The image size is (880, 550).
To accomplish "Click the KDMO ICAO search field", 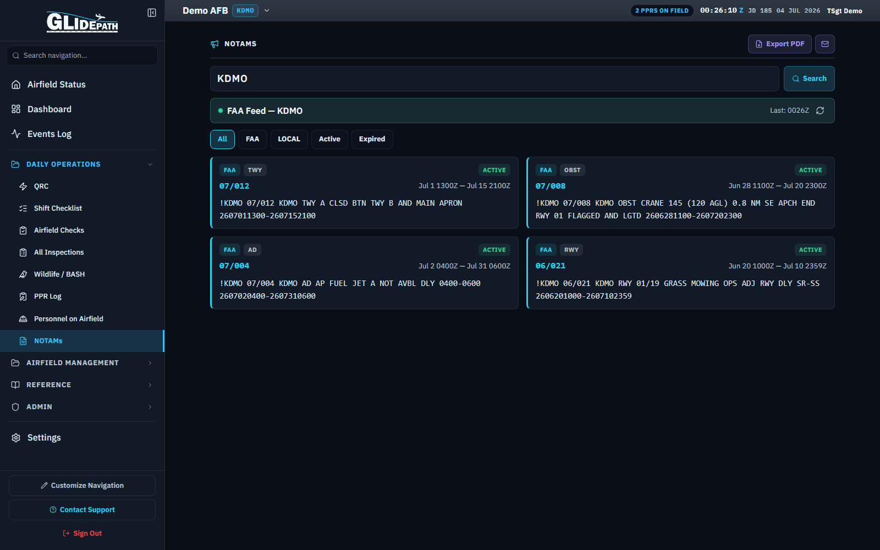I will tap(494, 79).
